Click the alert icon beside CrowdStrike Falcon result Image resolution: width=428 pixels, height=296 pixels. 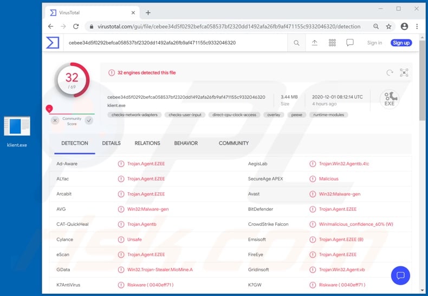click(313, 225)
